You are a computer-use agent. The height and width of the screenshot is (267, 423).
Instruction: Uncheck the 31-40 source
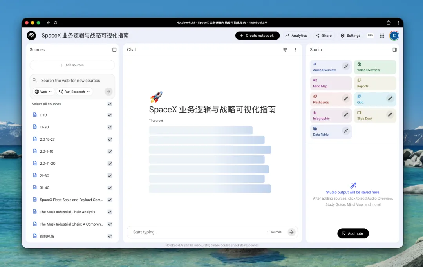[110, 188]
